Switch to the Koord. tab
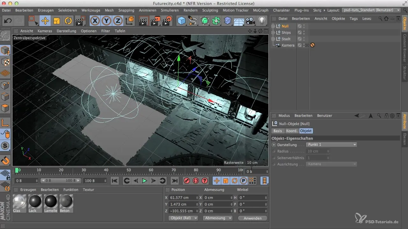Screen dimensions: 408x229 click(x=292, y=131)
